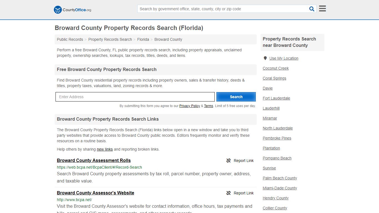
Task: Use My Location for nearby records
Action: [x=284, y=58]
